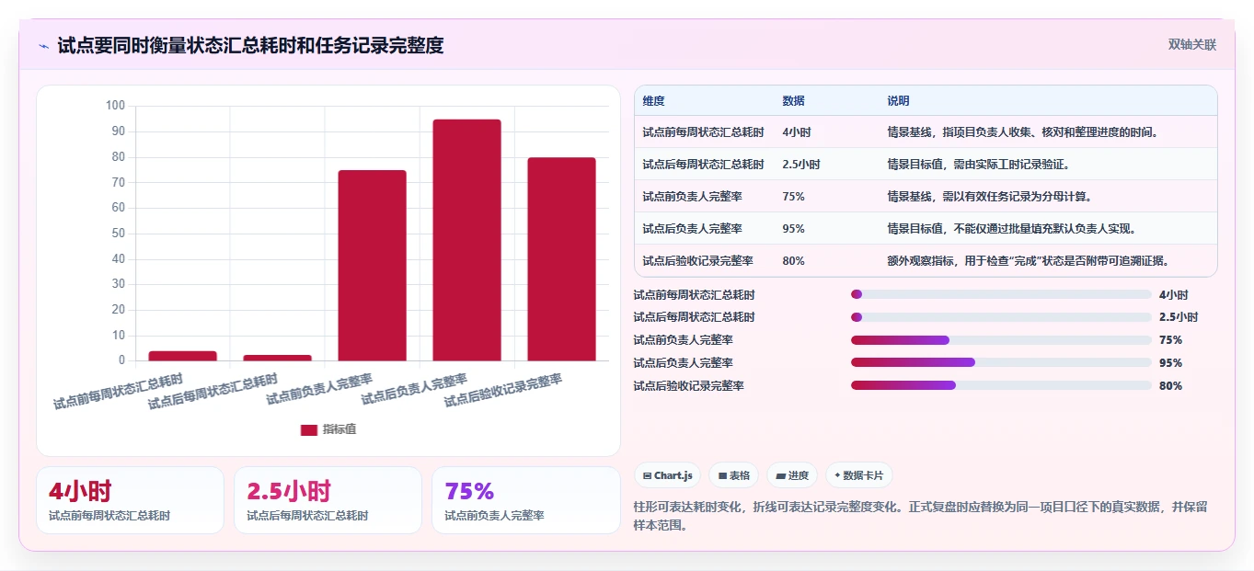The image size is (1254, 571).
Task: Click the 试点后负责人完整率 progress bar
Action: coord(1001,362)
